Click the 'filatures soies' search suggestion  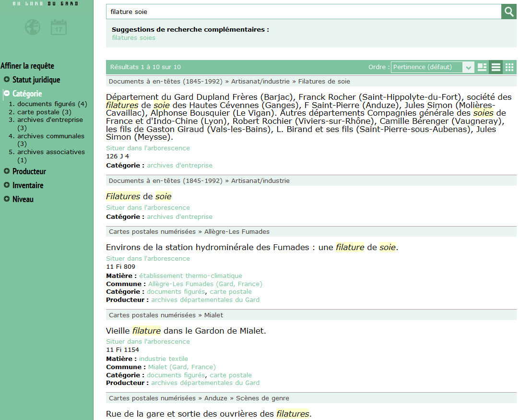[x=133, y=37]
